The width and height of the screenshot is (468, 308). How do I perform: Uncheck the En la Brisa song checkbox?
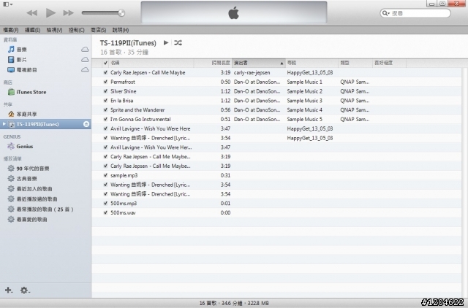pos(105,101)
